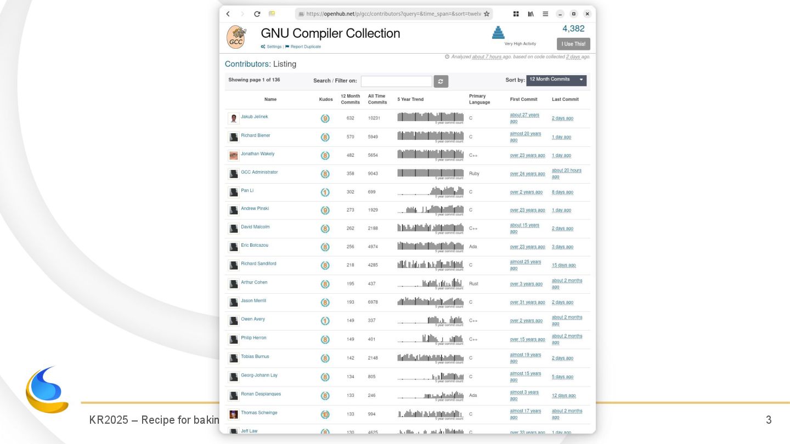Click the kudos badge for Richard Biener

[x=325, y=137]
